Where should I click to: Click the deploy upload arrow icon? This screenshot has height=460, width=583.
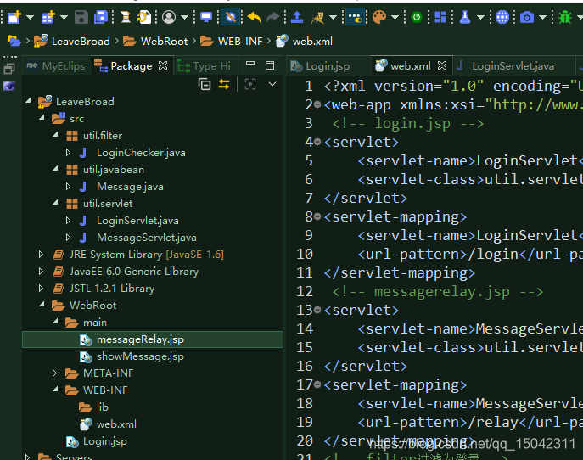coord(297,17)
